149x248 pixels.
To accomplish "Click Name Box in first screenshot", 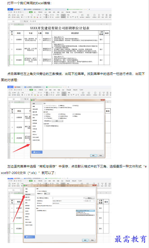I will 14,21.
